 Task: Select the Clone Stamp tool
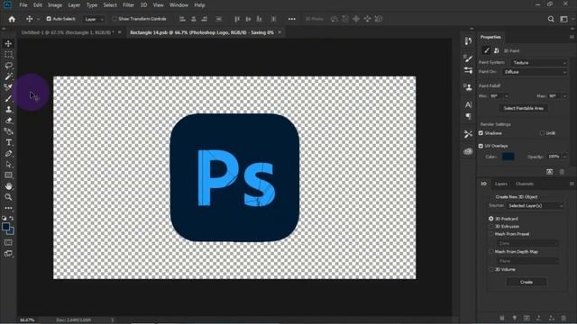pyautogui.click(x=8, y=110)
